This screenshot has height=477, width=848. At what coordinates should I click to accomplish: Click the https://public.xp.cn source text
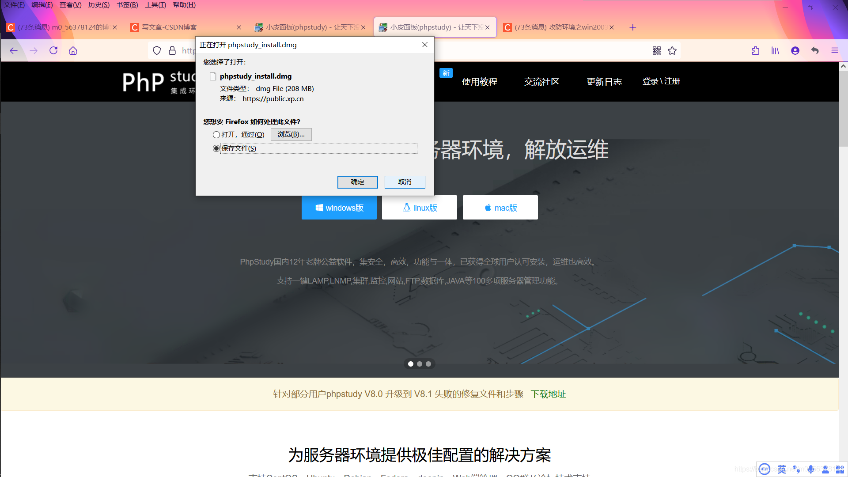tap(273, 99)
